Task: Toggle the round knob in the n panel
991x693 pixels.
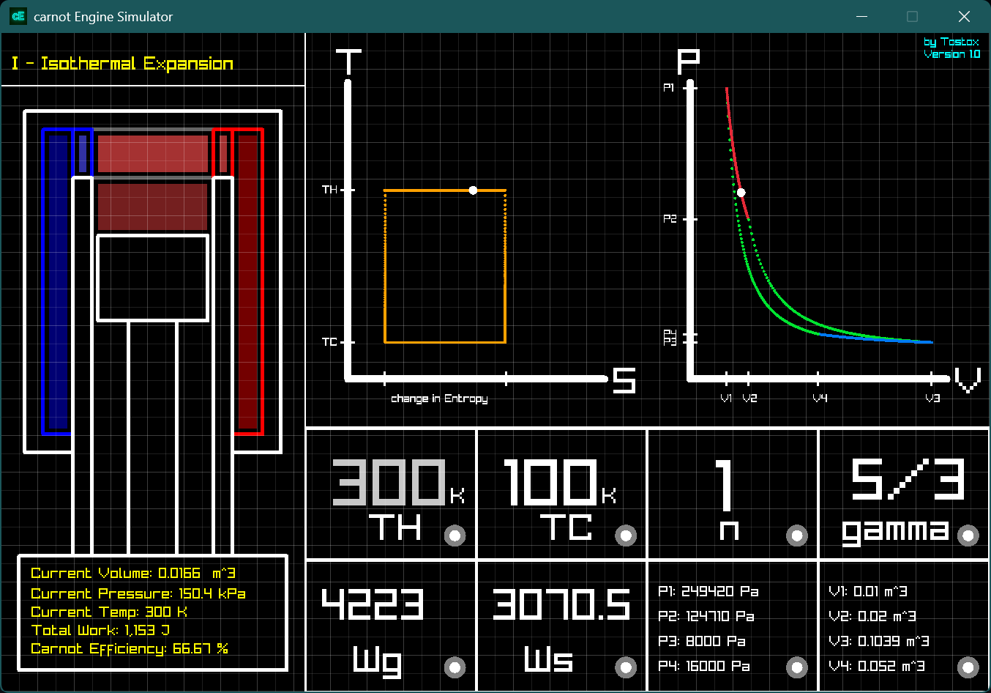Action: click(x=796, y=535)
